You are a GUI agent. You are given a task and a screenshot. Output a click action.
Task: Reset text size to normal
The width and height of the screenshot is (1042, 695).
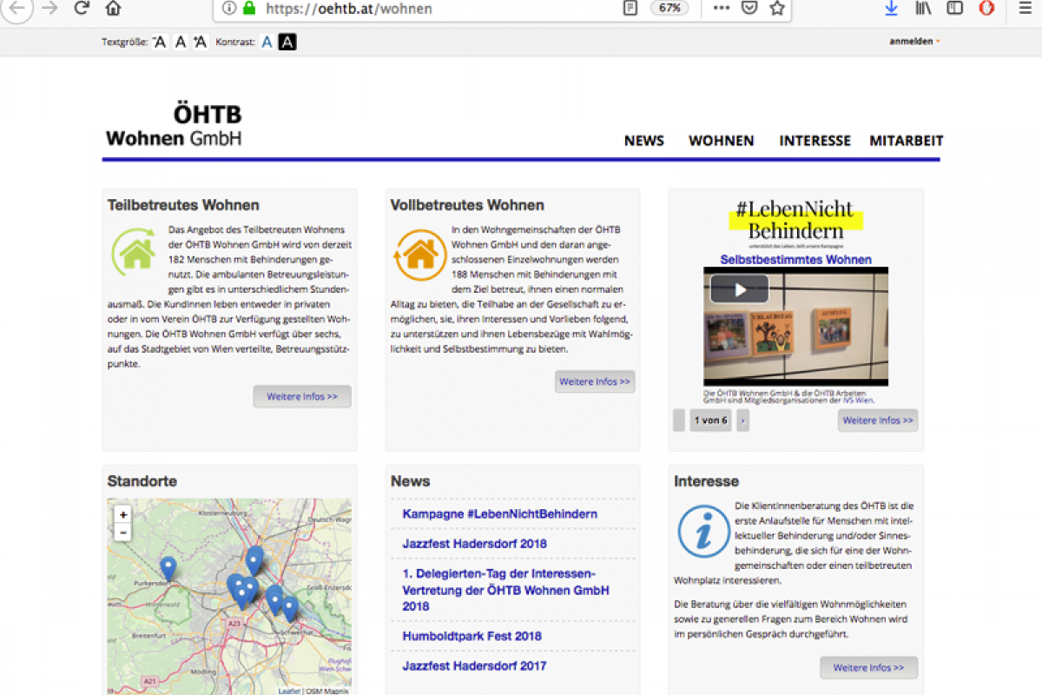[181, 42]
